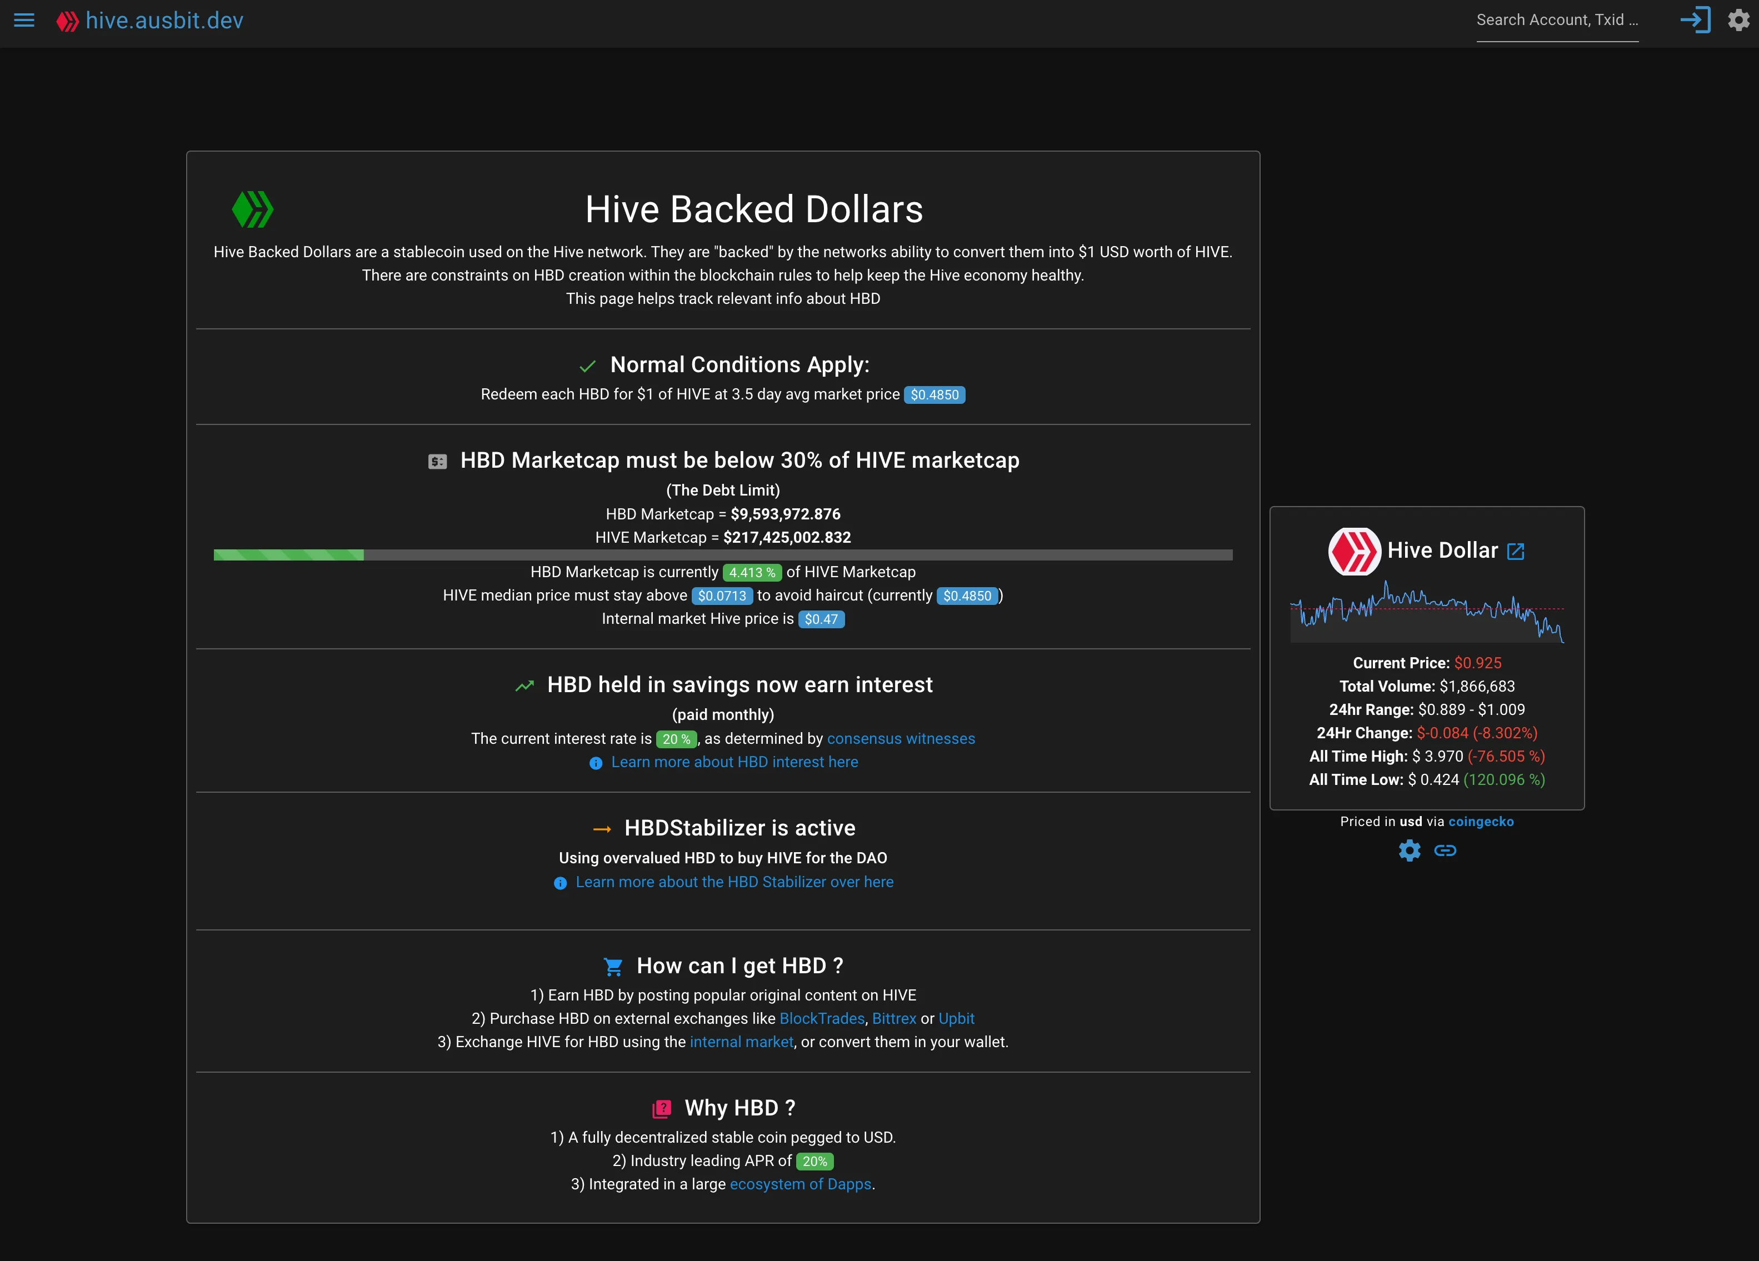The image size is (1759, 1261).
Task: Click the money icon beside HBD Marketcap heading
Action: pos(437,462)
